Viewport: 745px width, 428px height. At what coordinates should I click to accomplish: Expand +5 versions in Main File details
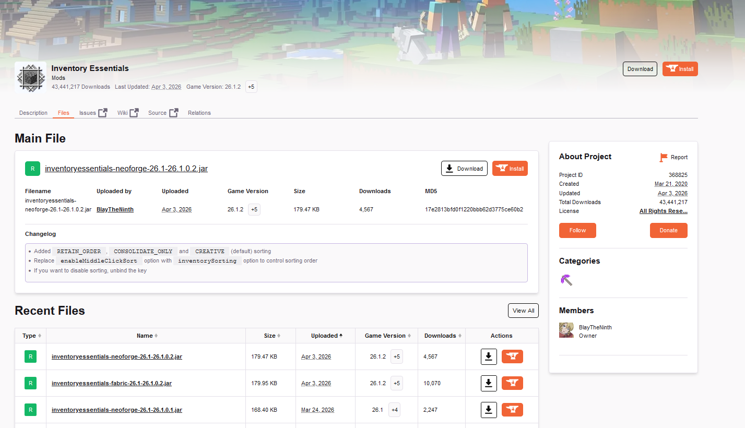coord(254,209)
